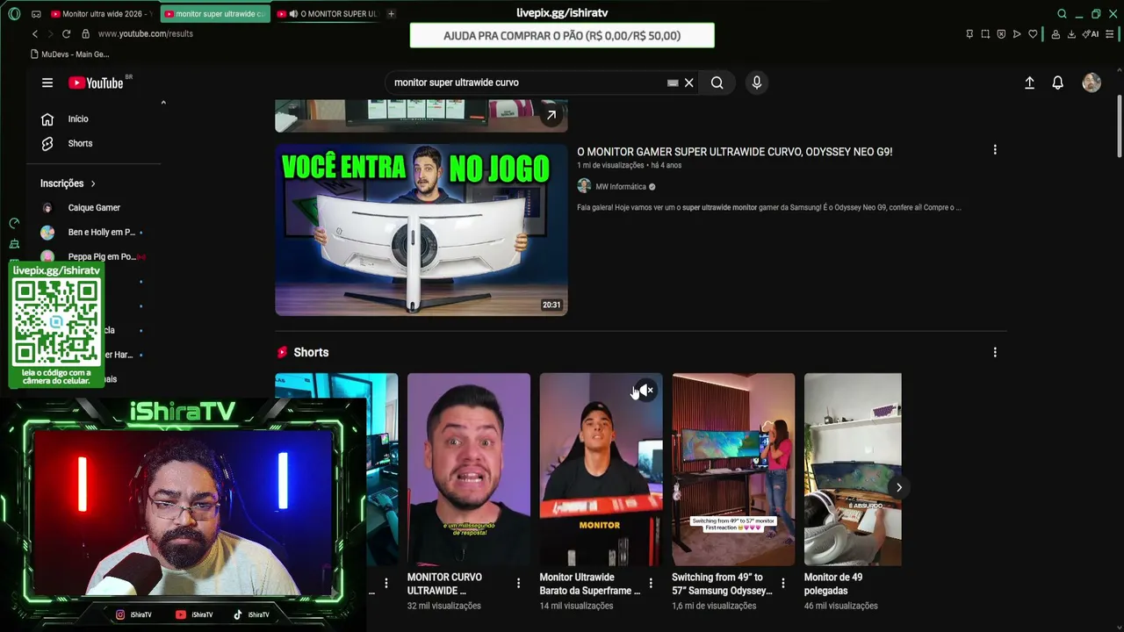Image resolution: width=1124 pixels, height=632 pixels.
Task: Open the Opera GX menu logo
Action: (x=14, y=14)
